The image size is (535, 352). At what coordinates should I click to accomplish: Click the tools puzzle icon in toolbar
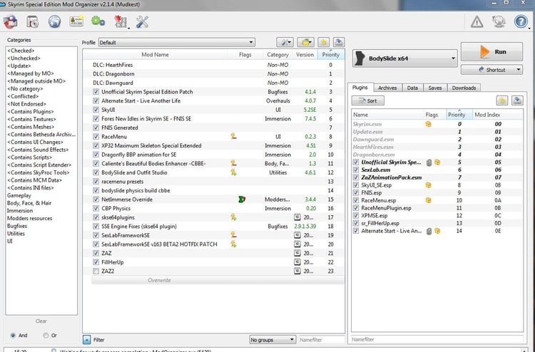[121, 22]
